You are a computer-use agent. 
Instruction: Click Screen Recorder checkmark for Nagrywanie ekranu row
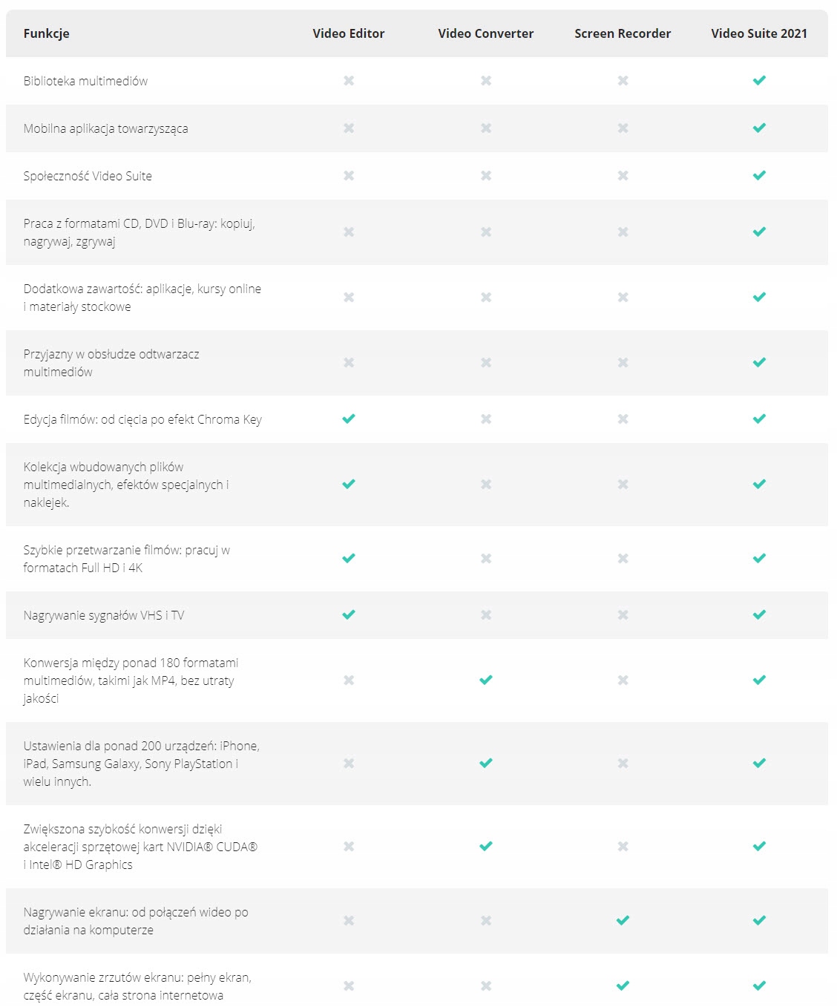[x=623, y=920]
